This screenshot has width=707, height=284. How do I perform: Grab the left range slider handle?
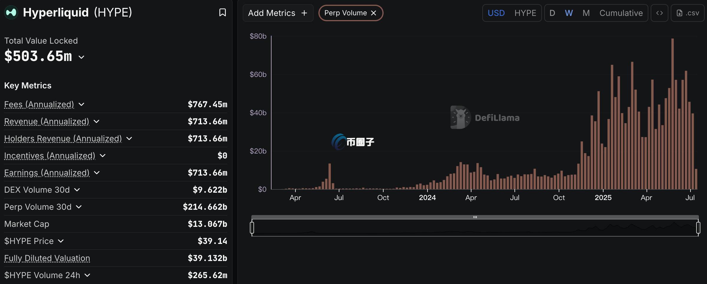click(x=252, y=228)
